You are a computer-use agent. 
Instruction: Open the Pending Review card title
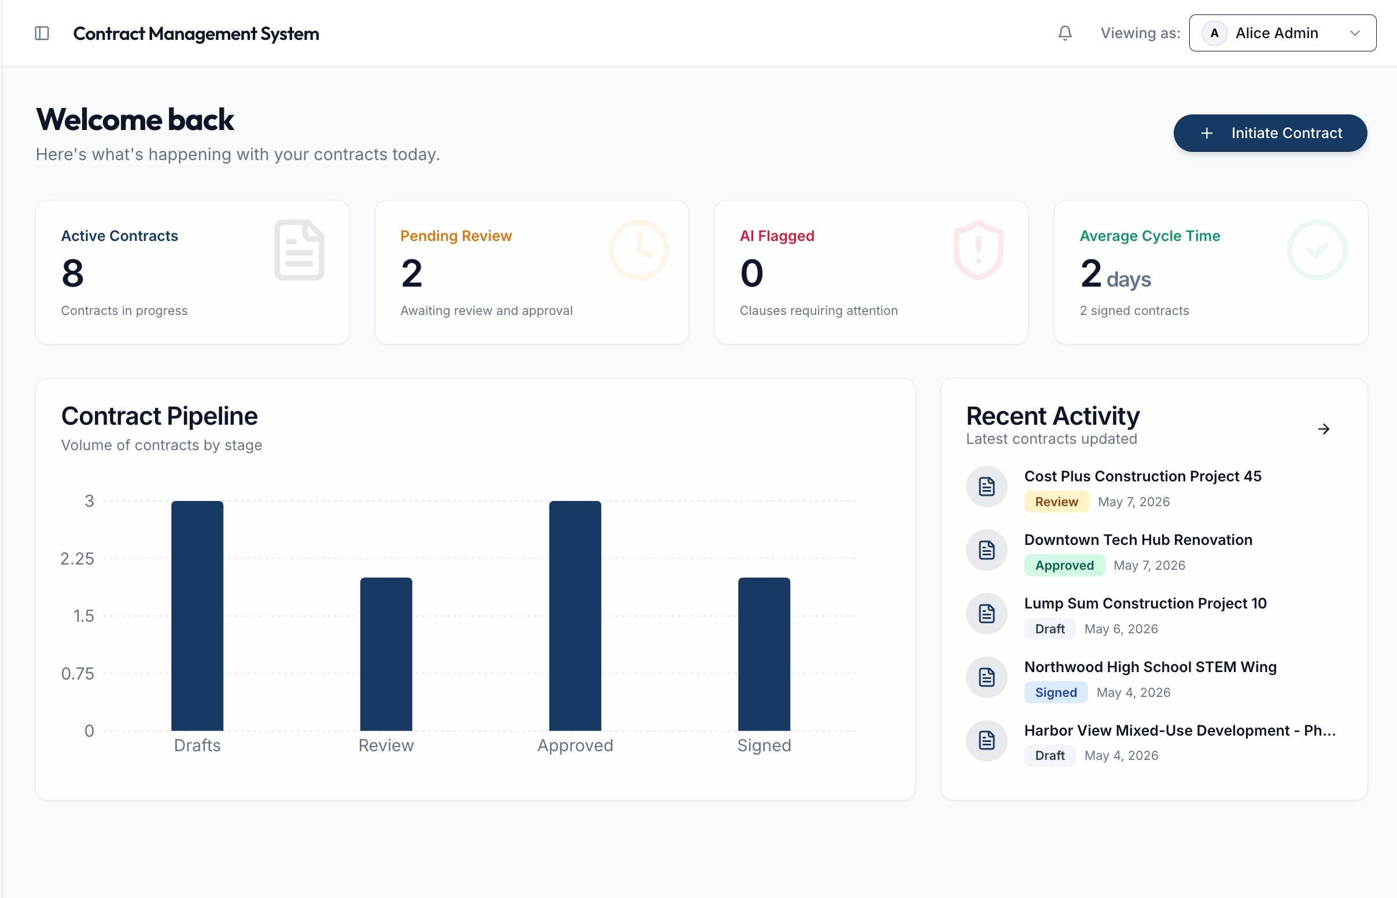[x=456, y=236]
